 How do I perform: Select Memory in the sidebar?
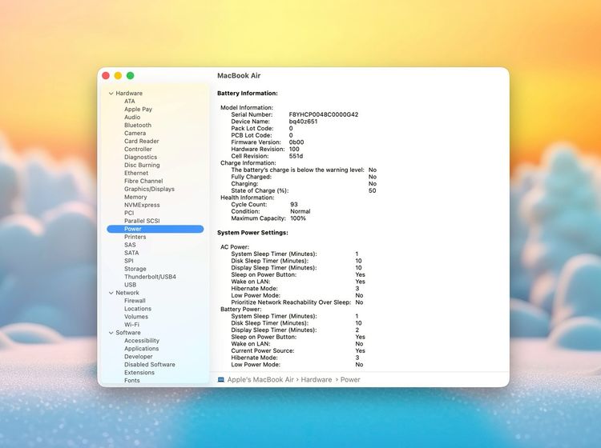(x=135, y=197)
